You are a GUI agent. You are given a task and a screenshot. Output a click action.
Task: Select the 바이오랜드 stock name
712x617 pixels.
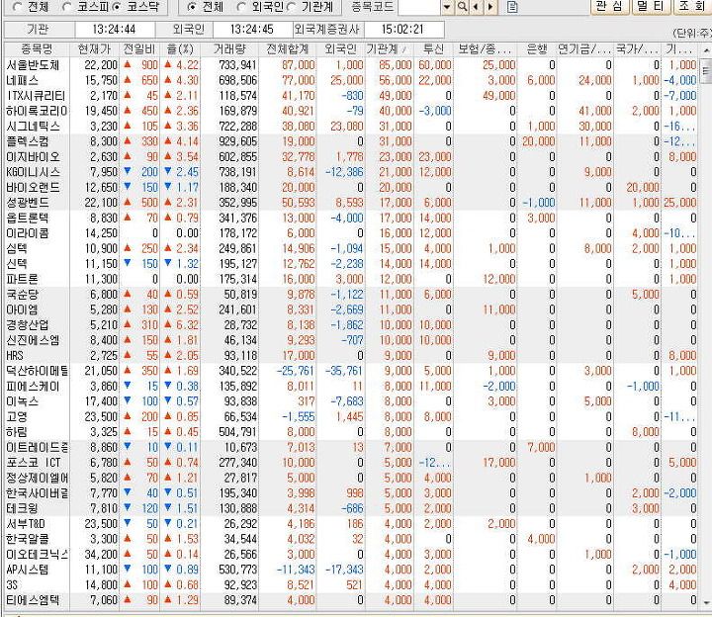(x=33, y=188)
